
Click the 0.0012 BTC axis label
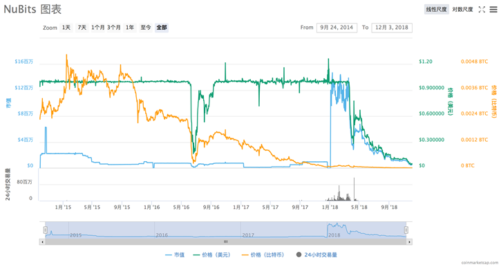click(475, 140)
